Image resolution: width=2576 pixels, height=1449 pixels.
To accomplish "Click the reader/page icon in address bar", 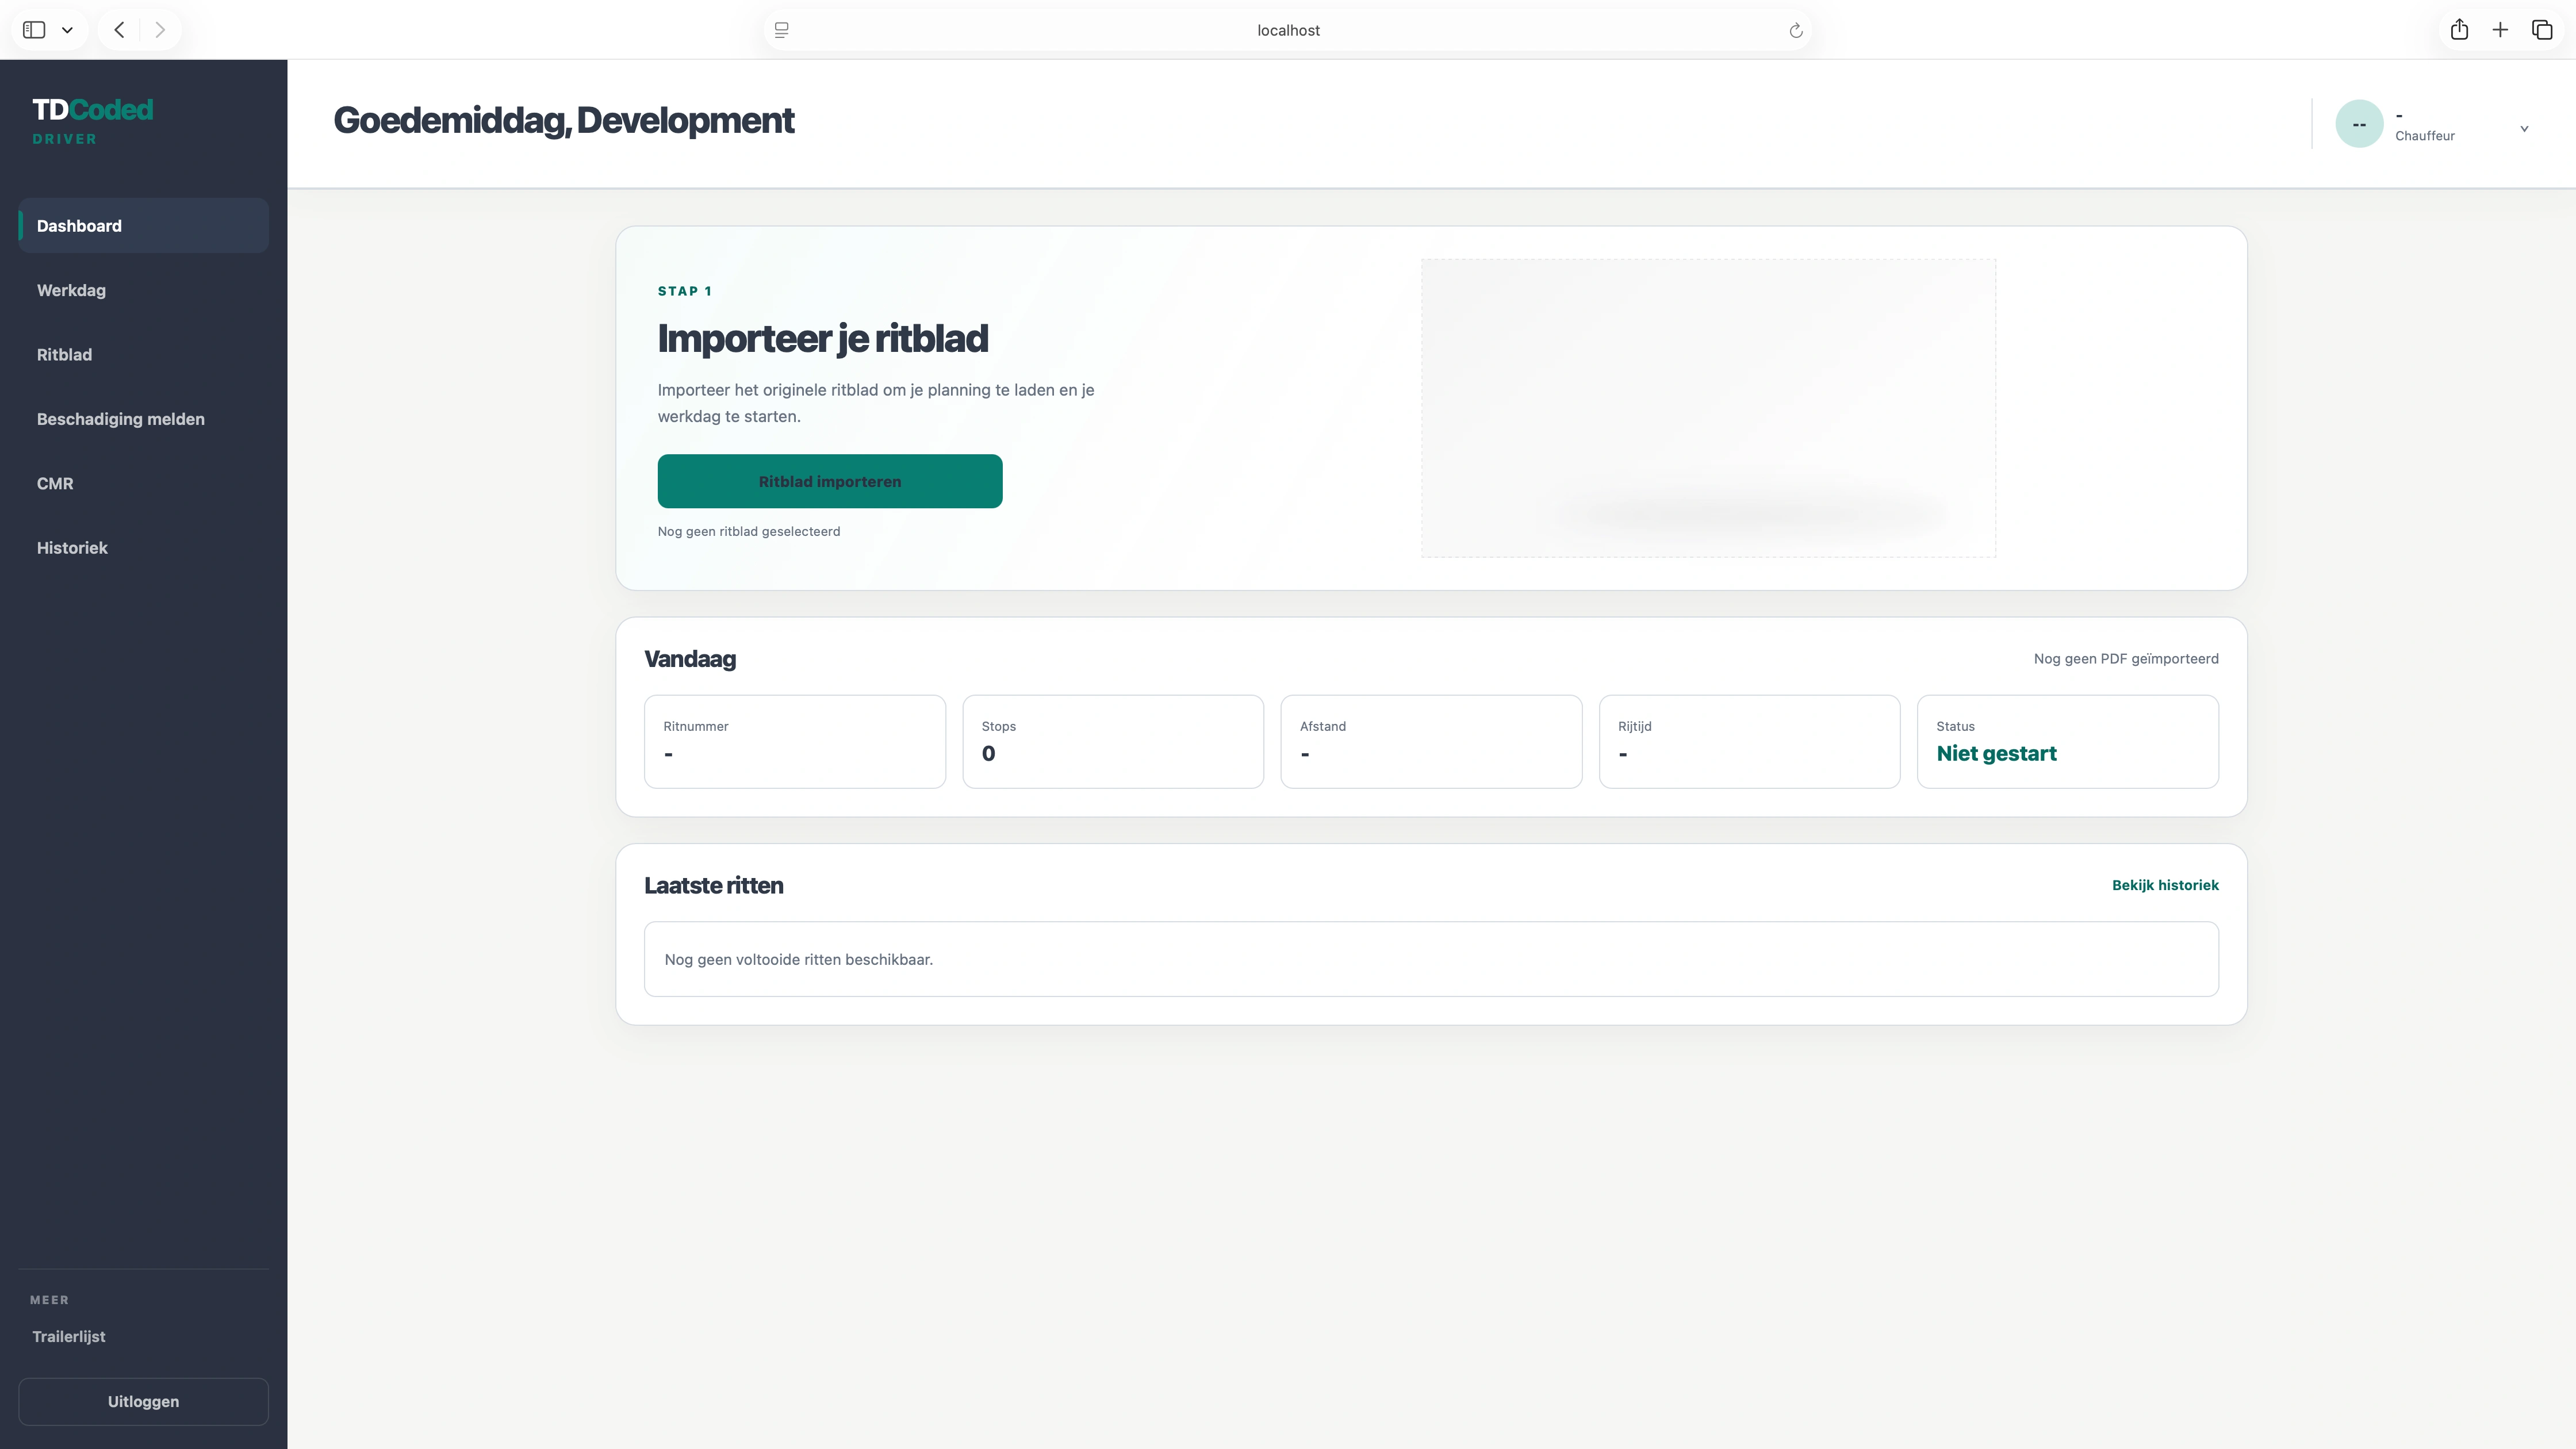I will (x=782, y=30).
